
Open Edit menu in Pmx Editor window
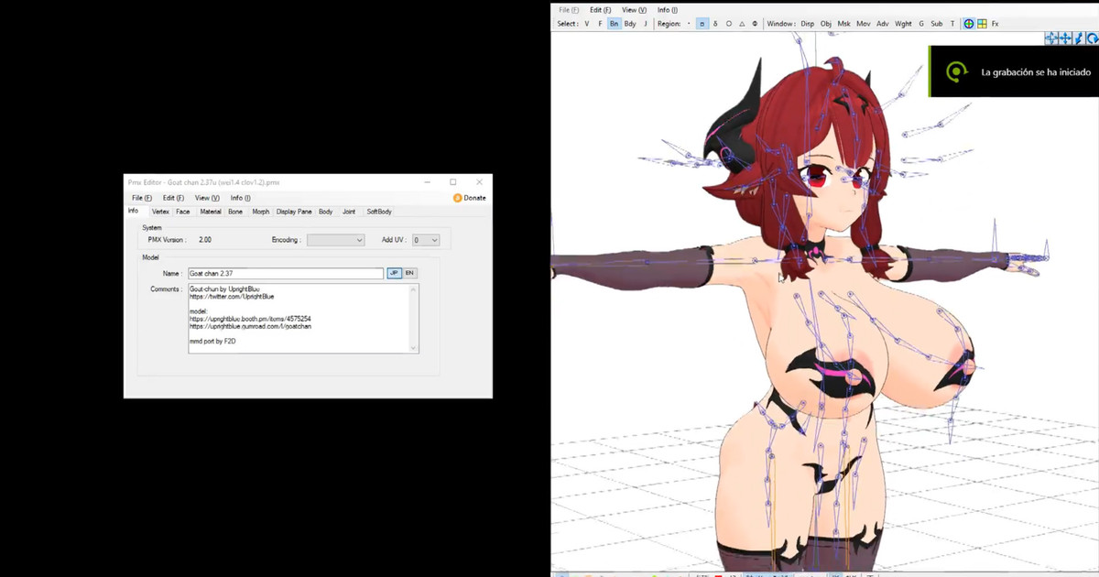(173, 198)
